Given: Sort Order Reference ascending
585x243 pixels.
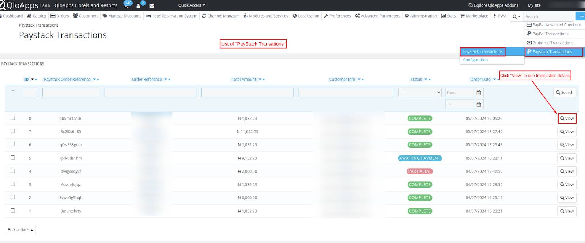Looking at the screenshot, I should 169,80.
